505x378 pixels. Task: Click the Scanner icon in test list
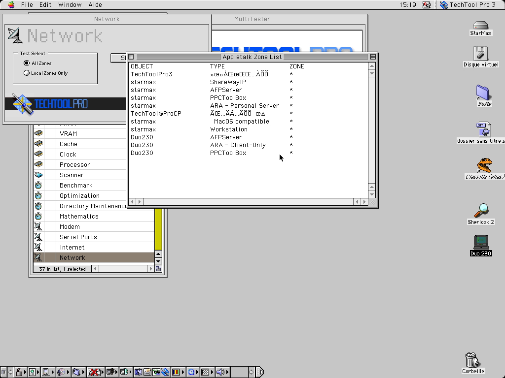point(38,175)
